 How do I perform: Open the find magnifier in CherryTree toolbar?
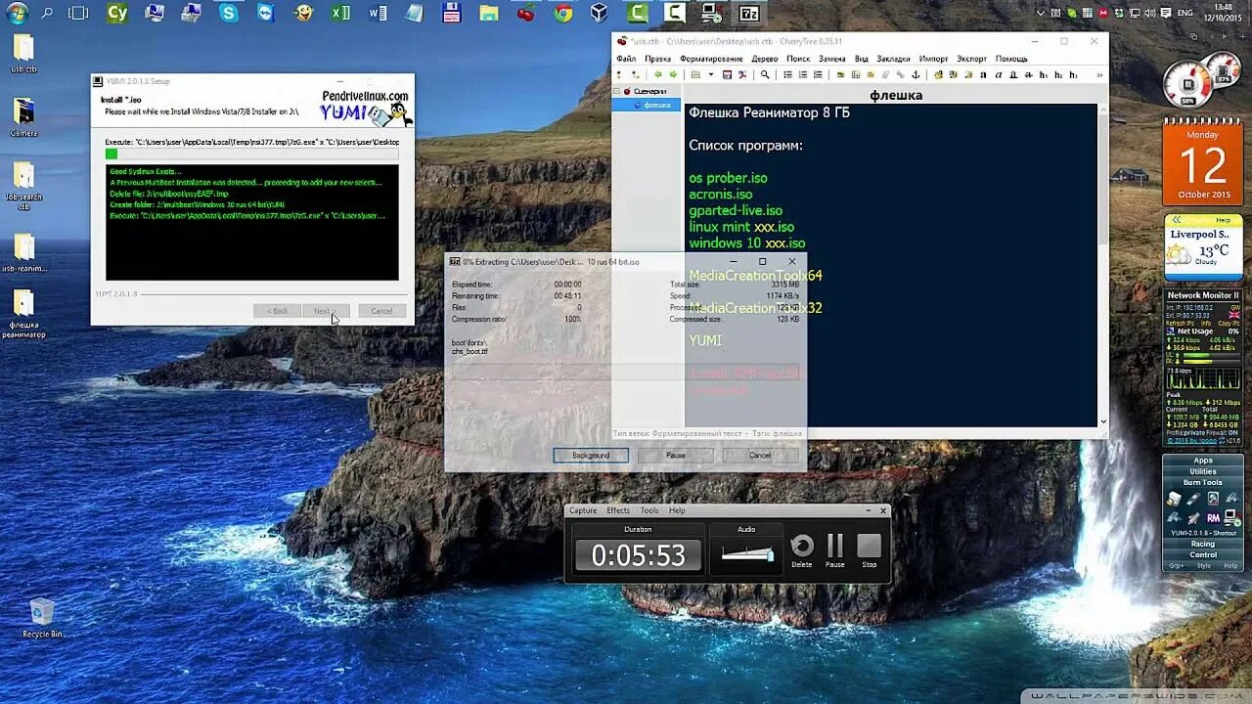765,74
